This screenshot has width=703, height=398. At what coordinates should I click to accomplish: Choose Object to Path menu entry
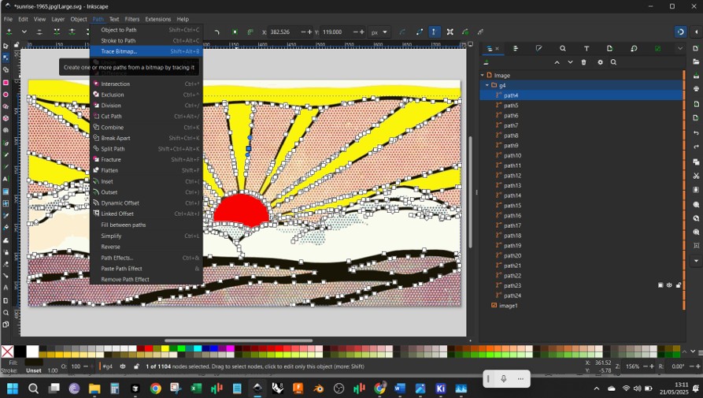tap(146, 30)
